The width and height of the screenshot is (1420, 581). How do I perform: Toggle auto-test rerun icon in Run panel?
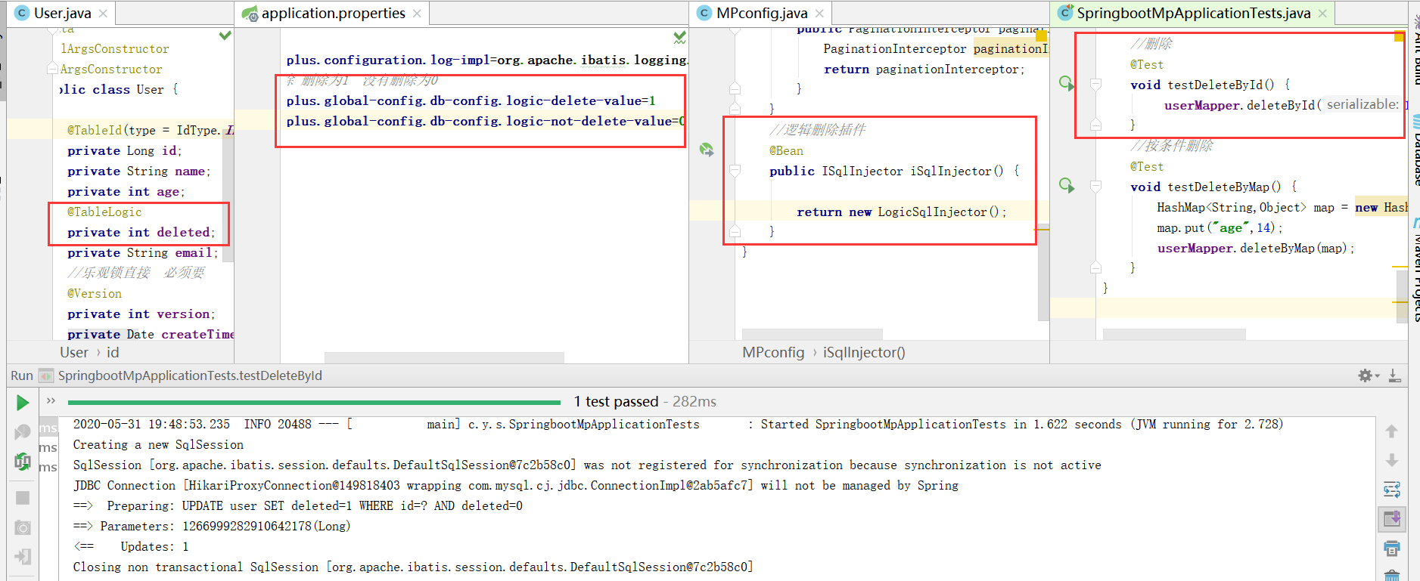pos(23,461)
